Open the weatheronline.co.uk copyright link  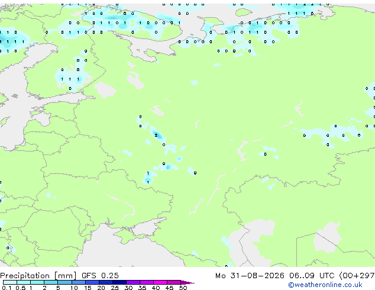coord(325,285)
